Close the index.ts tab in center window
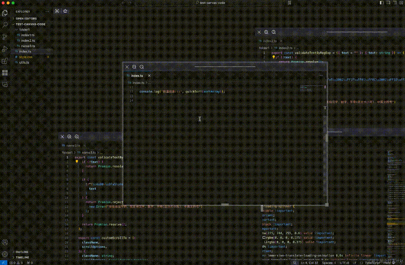Viewport: 405px width, 265px height. pos(149,76)
